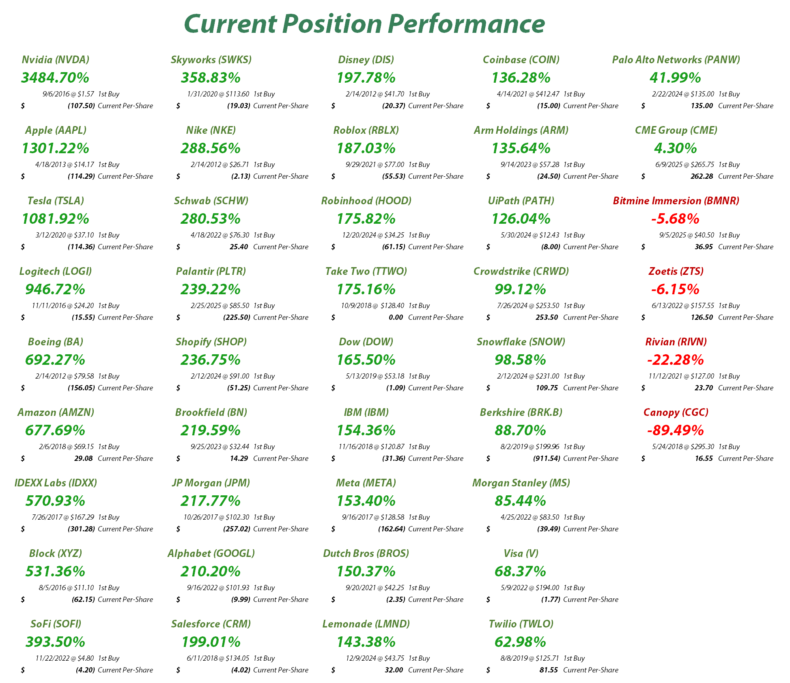This screenshot has width=790, height=683.
Task: Select the Robinhood (HOOD) heading
Action: (x=366, y=201)
